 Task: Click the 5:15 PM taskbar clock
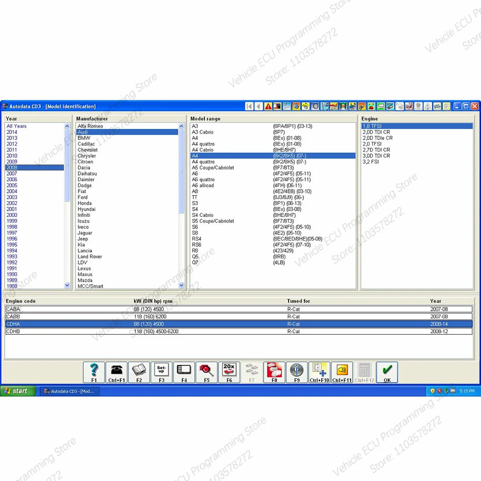[x=467, y=391]
